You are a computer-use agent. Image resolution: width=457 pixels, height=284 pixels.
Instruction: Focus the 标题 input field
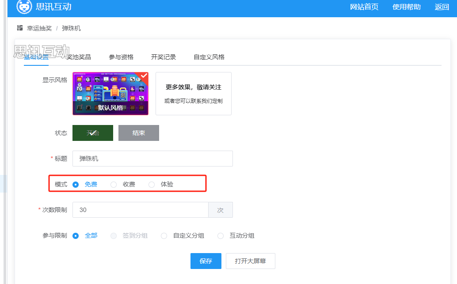152,159
